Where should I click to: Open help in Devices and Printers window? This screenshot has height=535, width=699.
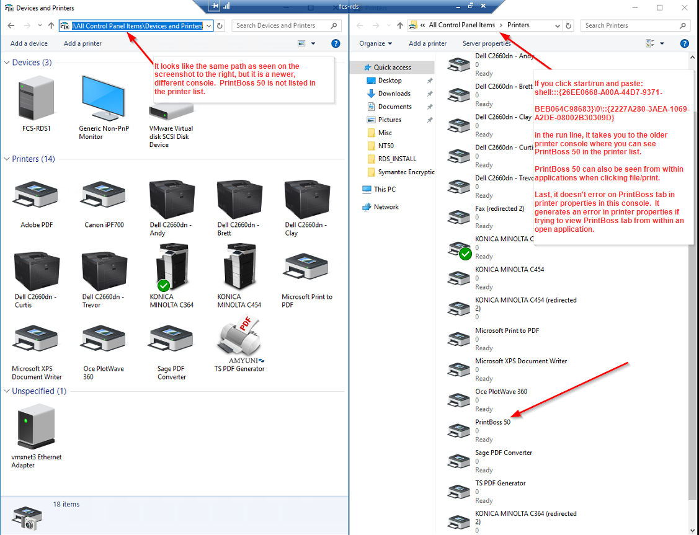(x=336, y=43)
